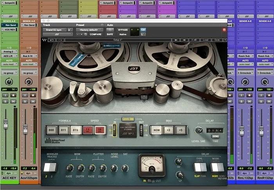Go to previous preset with left arrow
The height and width of the screenshot is (190, 274).
[176, 40]
